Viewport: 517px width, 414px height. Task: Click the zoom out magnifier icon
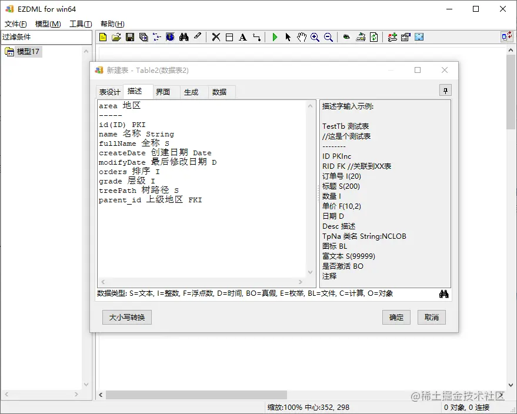(328, 37)
